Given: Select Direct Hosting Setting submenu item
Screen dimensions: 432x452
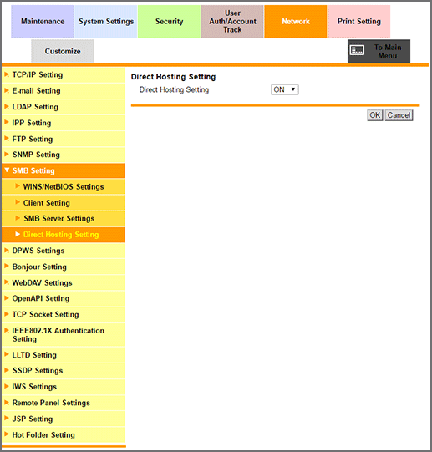Looking at the screenshot, I should pos(64,235).
